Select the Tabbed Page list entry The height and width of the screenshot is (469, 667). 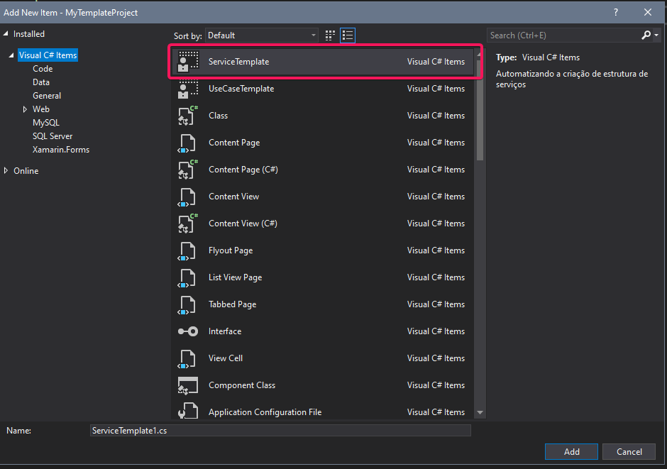[324, 304]
